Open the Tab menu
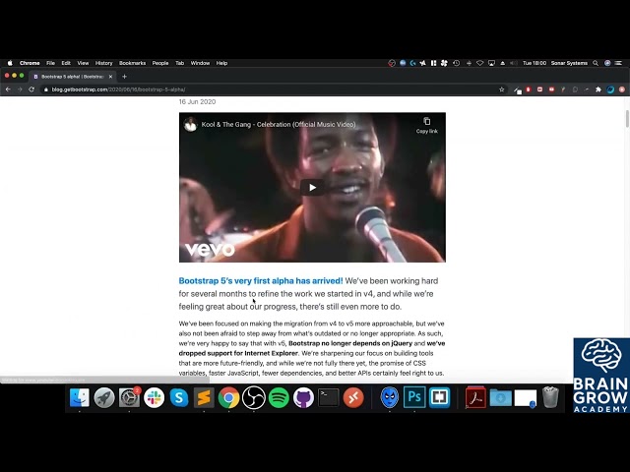The height and width of the screenshot is (472, 630). 179,63
